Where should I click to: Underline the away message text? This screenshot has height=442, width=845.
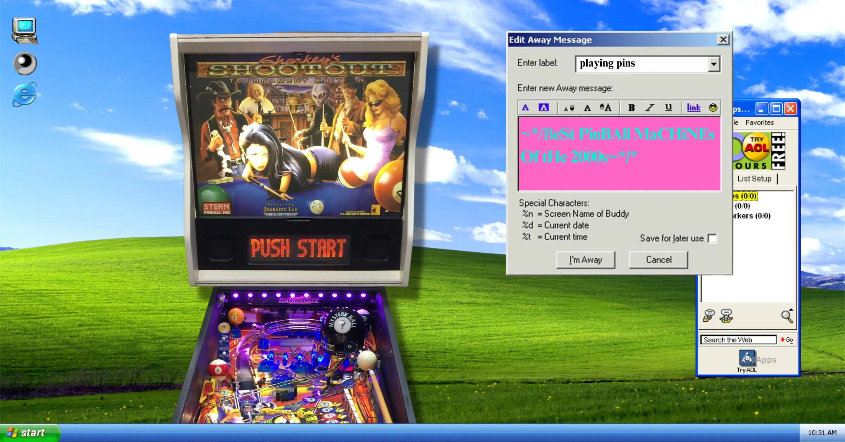668,108
